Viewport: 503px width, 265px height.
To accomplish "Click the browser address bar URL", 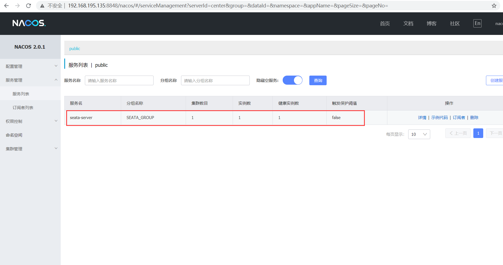I will 228,6.
